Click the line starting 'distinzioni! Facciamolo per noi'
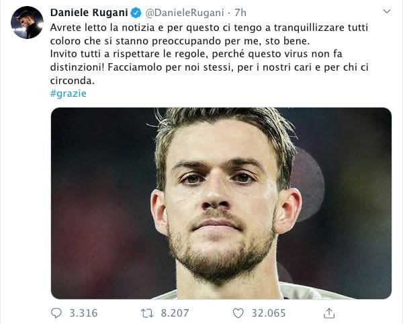This screenshot has width=403, height=324. (209, 67)
